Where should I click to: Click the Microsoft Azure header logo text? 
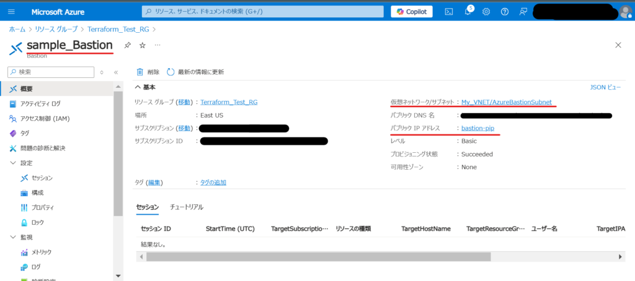tap(58, 12)
